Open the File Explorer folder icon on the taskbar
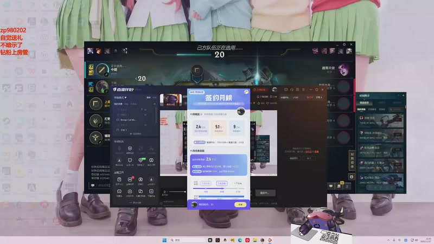The width and height of the screenshot is (434, 244). point(254,240)
